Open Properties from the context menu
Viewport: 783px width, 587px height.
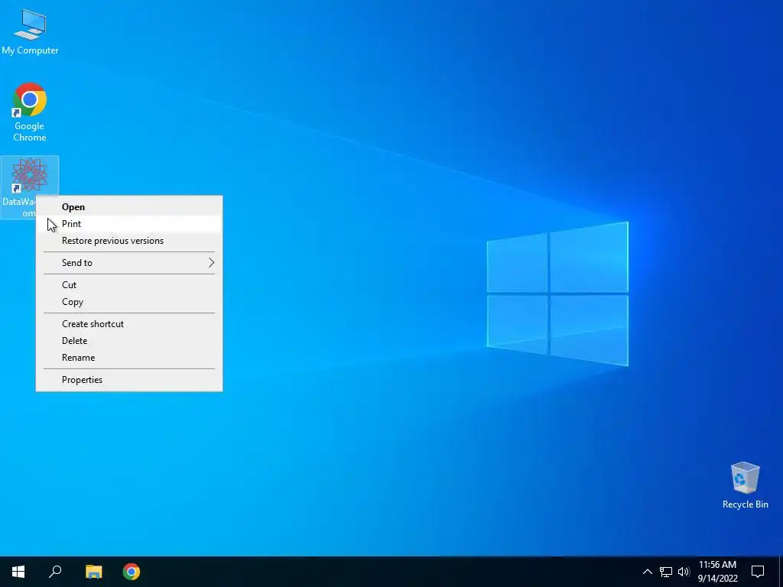coord(129,379)
